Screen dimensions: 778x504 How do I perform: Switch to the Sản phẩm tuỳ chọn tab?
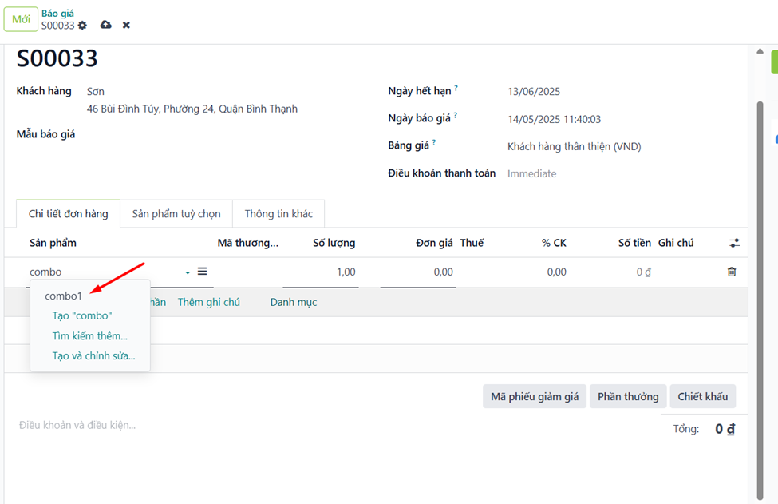(x=176, y=213)
